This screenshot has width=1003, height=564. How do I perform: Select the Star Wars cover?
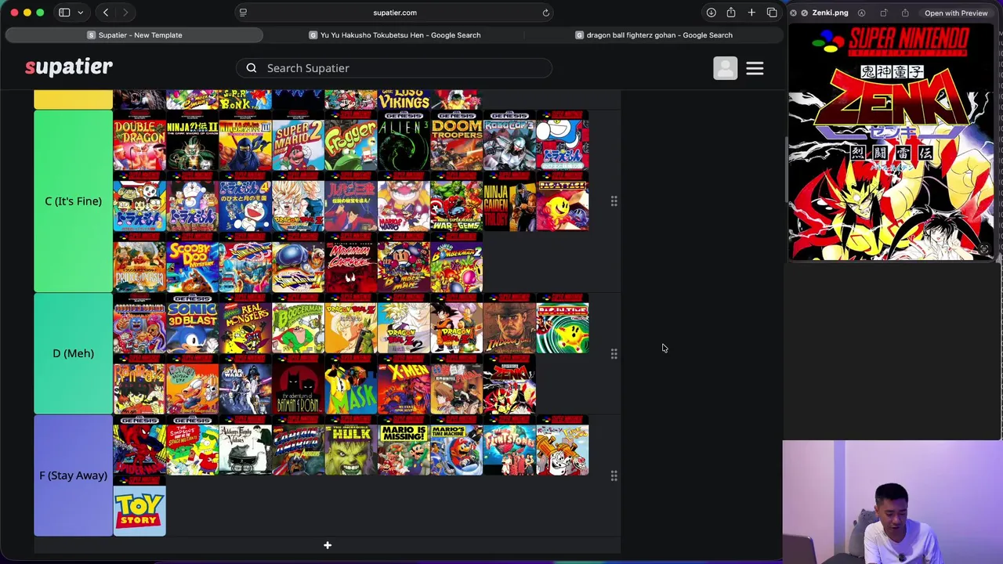(245, 384)
